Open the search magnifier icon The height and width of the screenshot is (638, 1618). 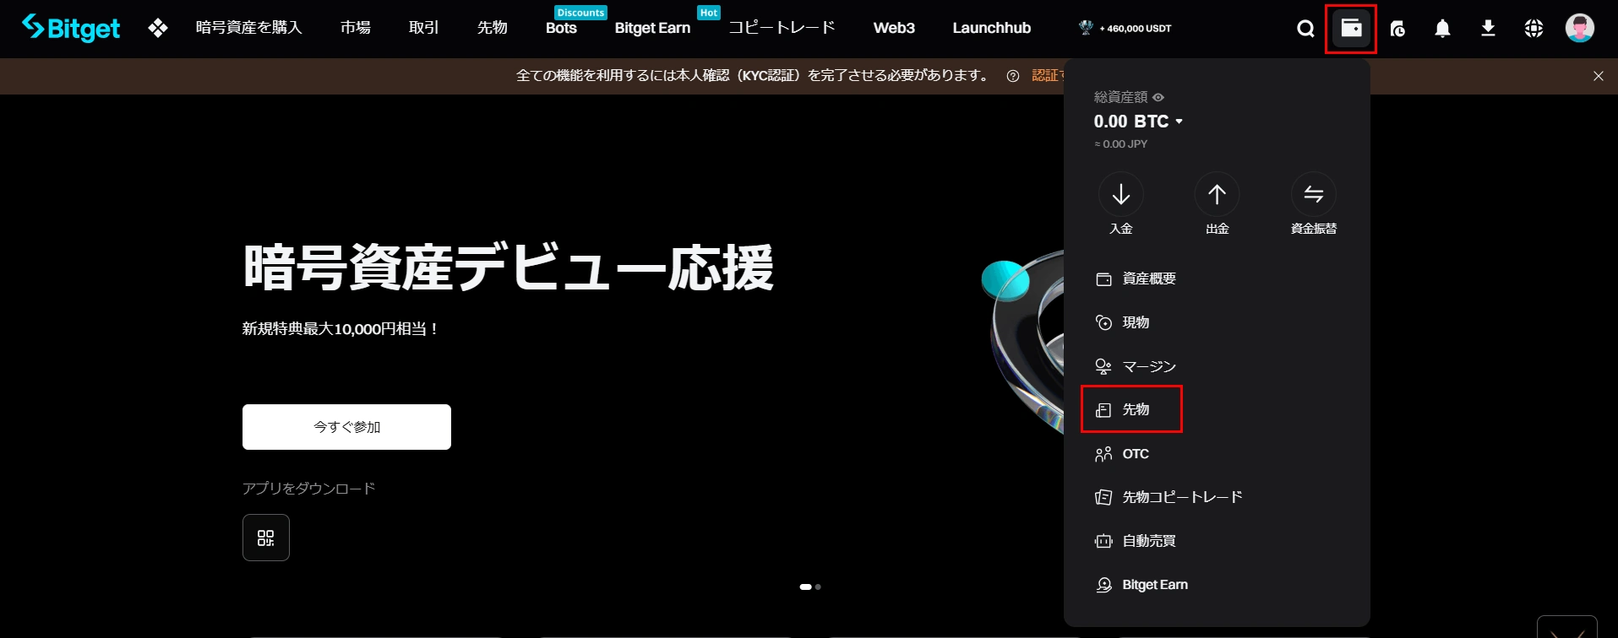coord(1305,29)
